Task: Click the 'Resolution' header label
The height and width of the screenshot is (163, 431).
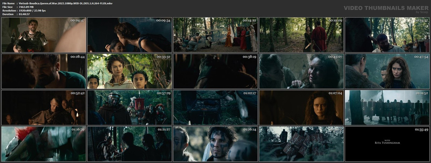Action: coord(9,10)
